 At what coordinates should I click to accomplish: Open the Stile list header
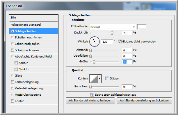(x=34, y=18)
